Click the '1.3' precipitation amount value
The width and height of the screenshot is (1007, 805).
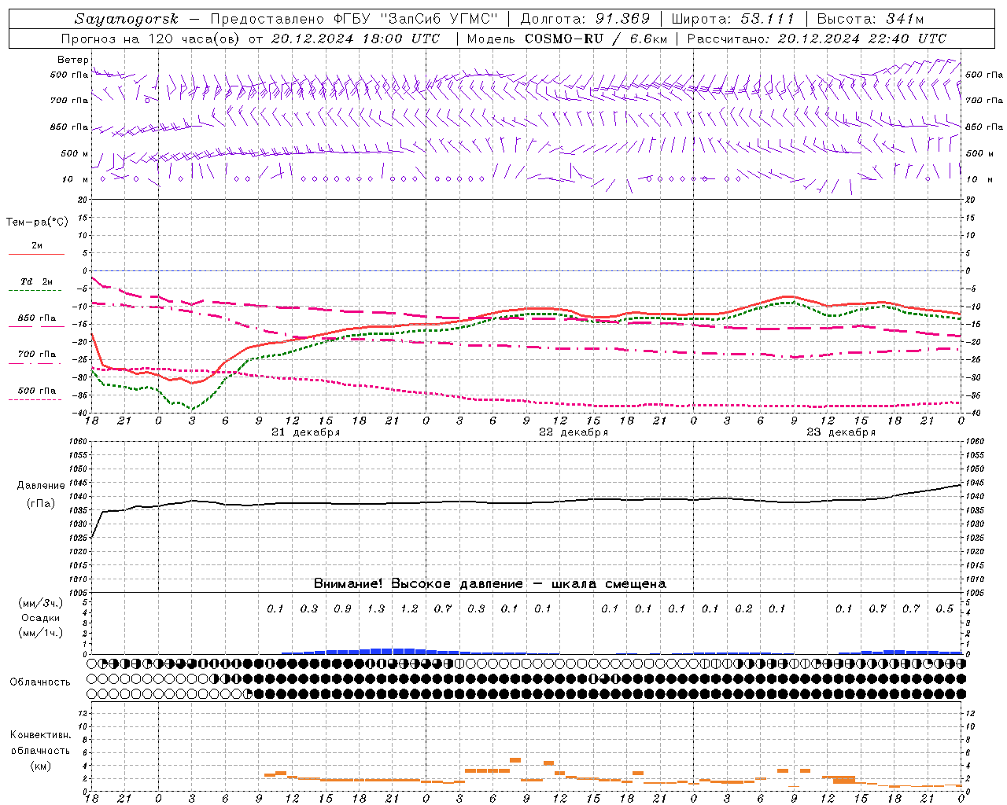[x=376, y=608]
